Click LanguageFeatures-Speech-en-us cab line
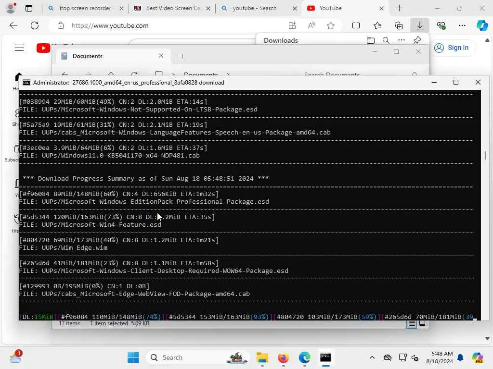 pyautogui.click(x=175, y=133)
